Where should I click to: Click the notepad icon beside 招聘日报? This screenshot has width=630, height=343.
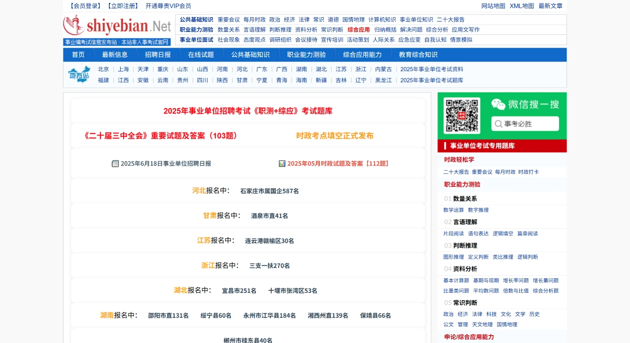[115, 164]
